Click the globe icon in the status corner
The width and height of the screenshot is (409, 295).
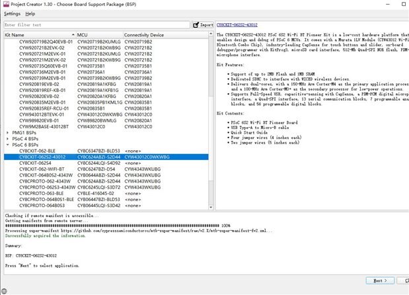pyautogui.click(x=4, y=291)
